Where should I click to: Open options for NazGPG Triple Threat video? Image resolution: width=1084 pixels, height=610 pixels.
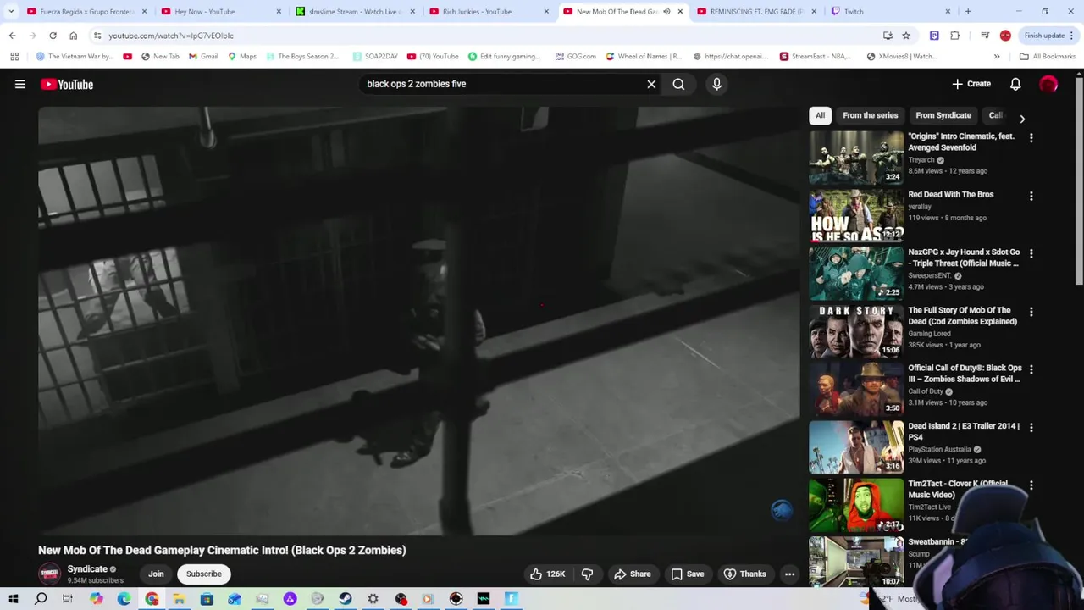[1031, 253]
